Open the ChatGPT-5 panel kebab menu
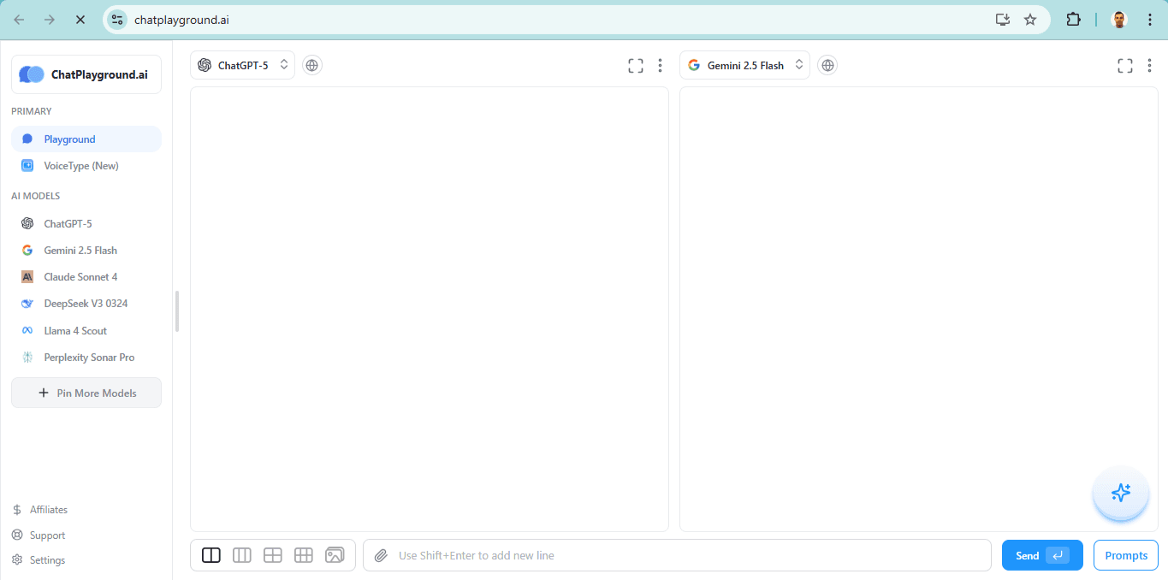Viewport: 1168px width, 580px height. click(x=660, y=65)
